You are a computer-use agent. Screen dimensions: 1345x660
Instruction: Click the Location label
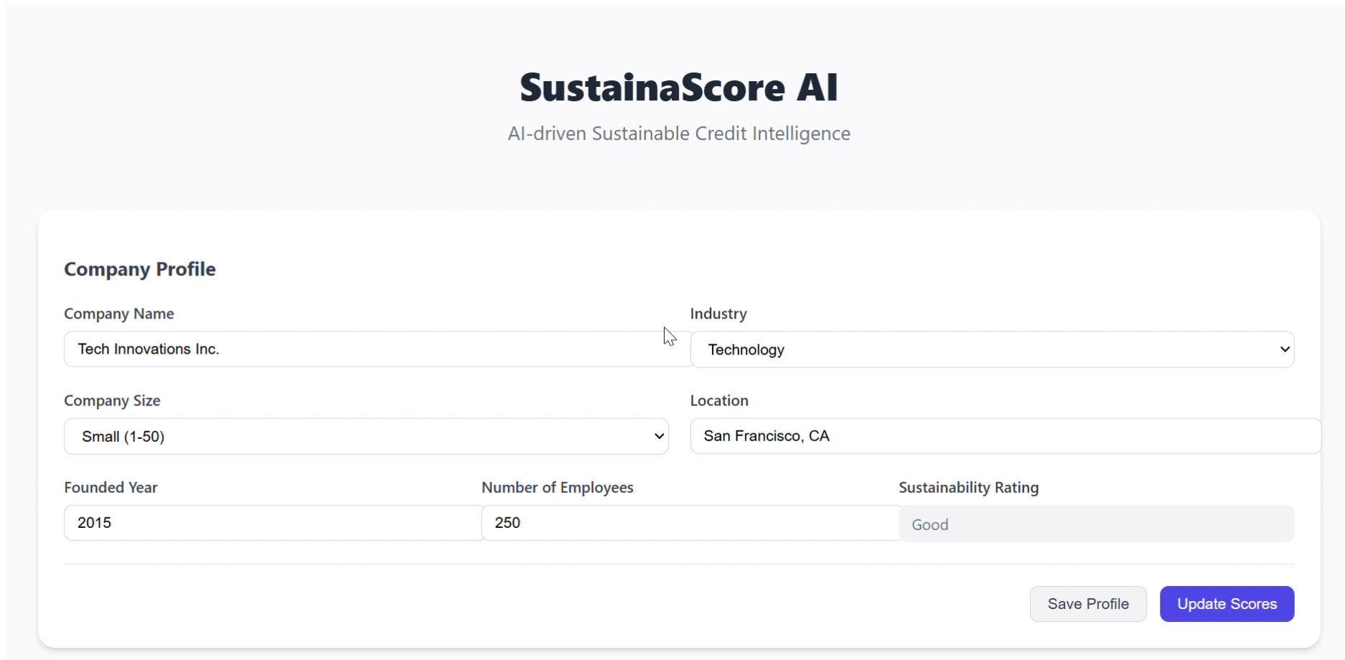pos(719,401)
